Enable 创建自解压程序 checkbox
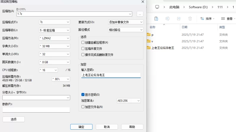Screen dimensions: 236x132 click(x=83, y=42)
